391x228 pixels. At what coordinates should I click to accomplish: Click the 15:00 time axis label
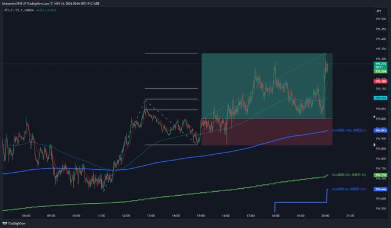tap(201, 215)
